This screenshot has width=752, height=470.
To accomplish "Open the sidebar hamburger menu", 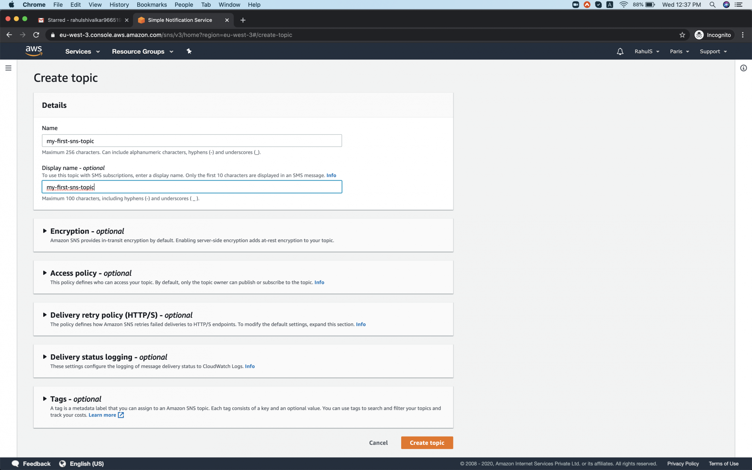I will click(8, 68).
